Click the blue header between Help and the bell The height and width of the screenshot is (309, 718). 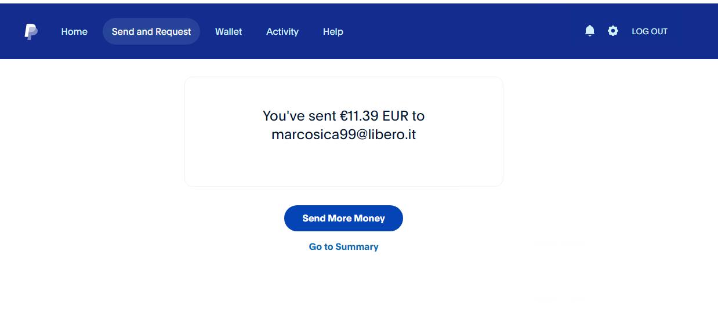coord(464,32)
